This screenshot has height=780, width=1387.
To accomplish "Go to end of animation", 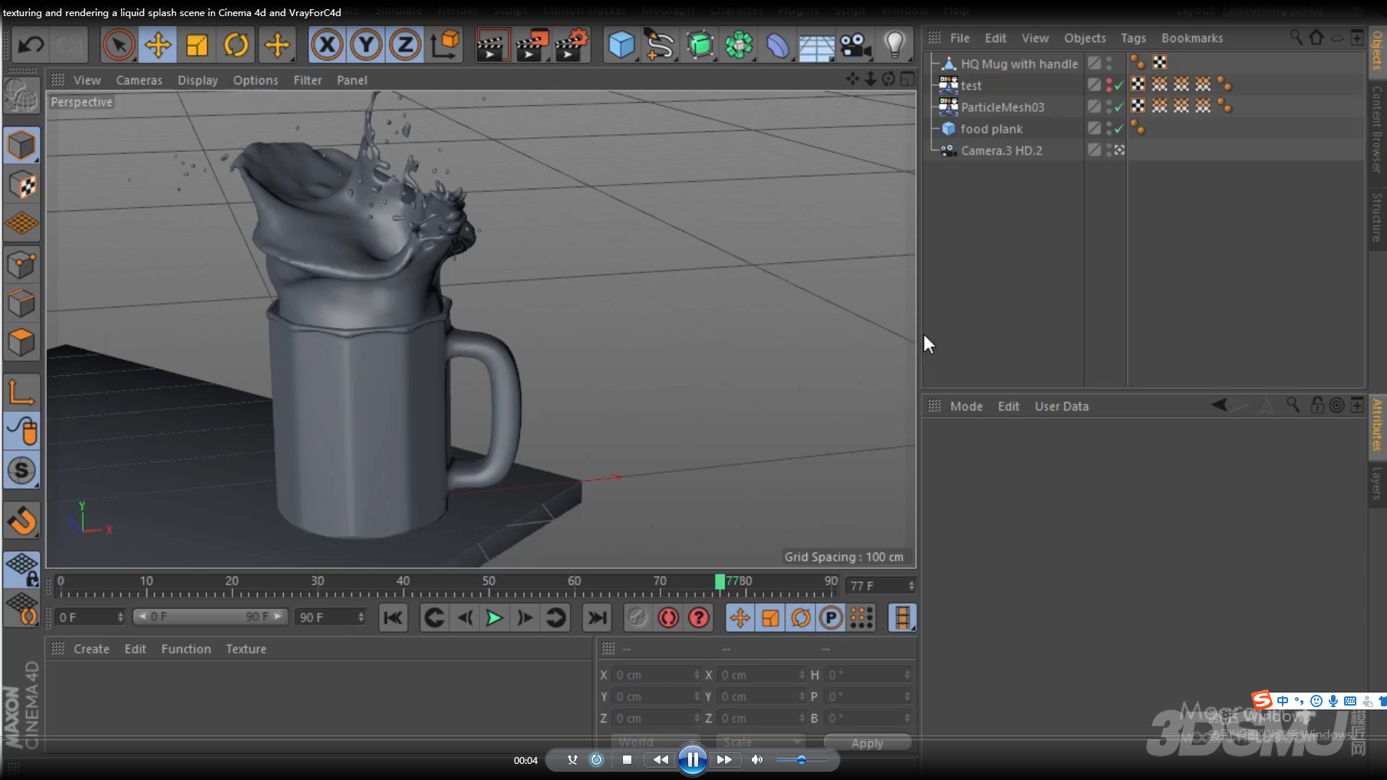I will tap(597, 617).
